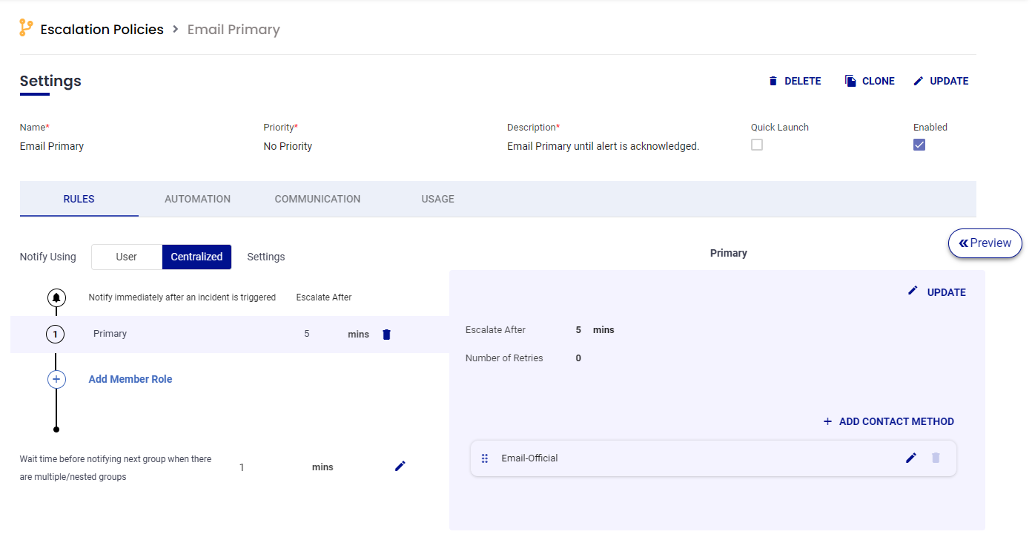Open the USAGE tab
1032x543 pixels.
437,199
